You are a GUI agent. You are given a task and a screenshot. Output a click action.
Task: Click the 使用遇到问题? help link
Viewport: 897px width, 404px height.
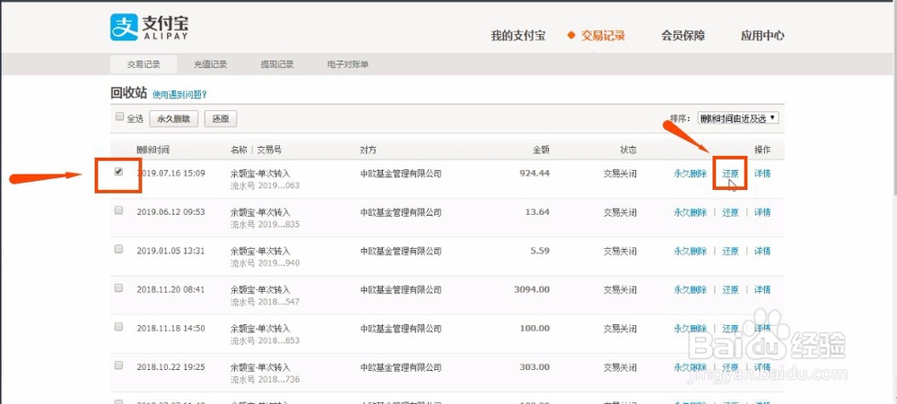click(179, 94)
